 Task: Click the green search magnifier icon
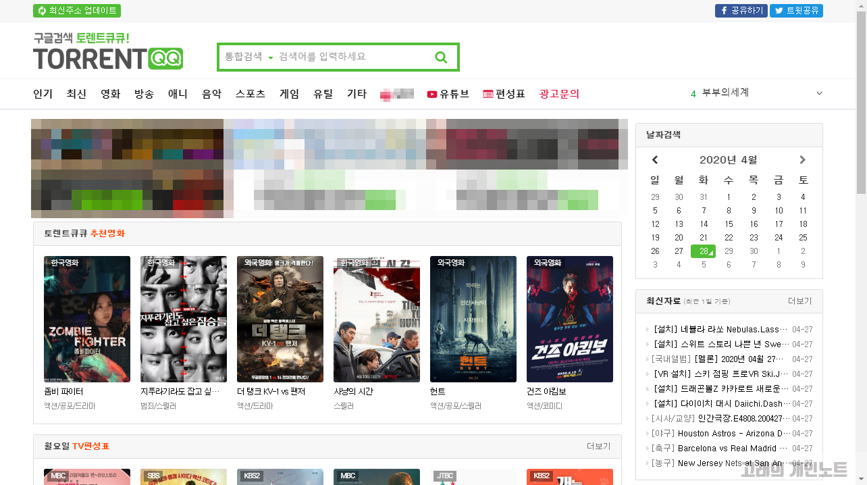click(441, 57)
